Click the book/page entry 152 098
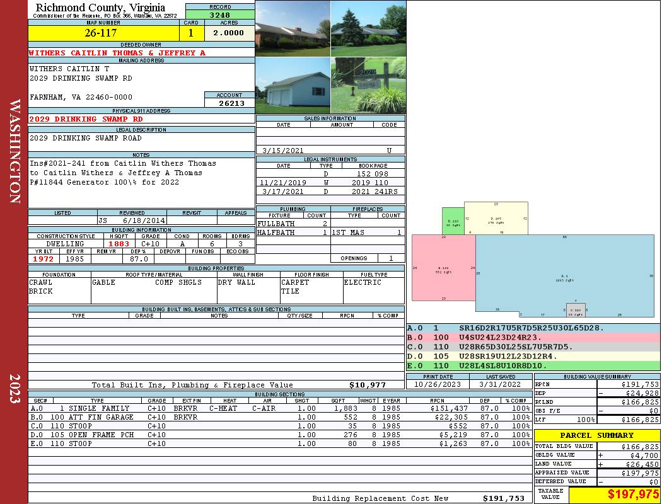The width and height of the screenshot is (662, 504). click(x=373, y=174)
